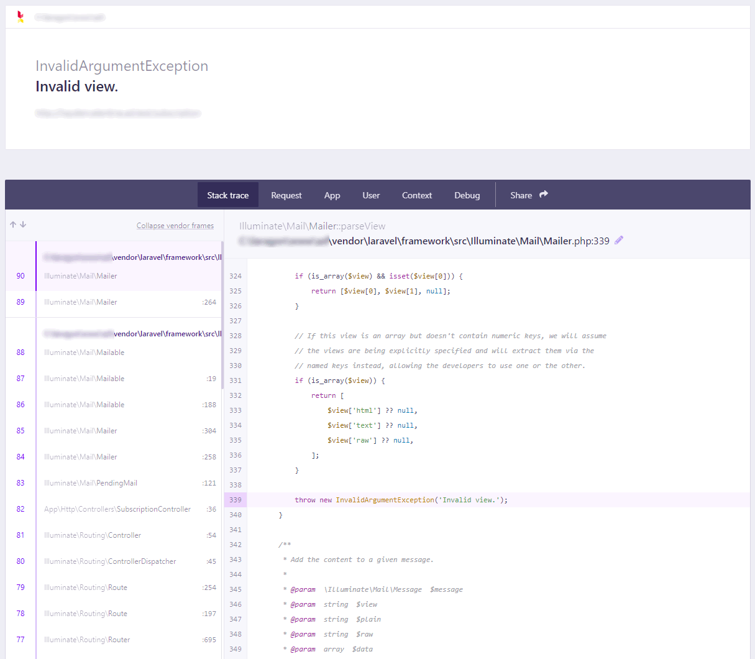Select frame 80 ControllerDispatcher
The image size is (755, 659).
coord(114,561)
